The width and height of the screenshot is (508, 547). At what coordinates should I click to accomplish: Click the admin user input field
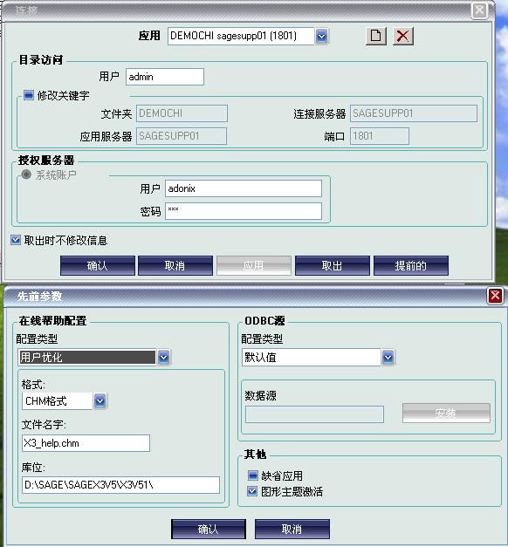pyautogui.click(x=165, y=77)
